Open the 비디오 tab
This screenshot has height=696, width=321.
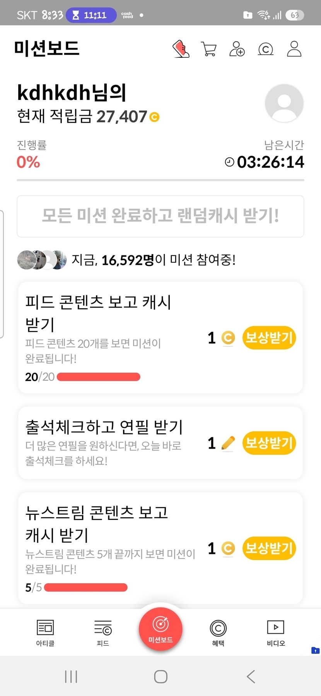click(x=276, y=633)
